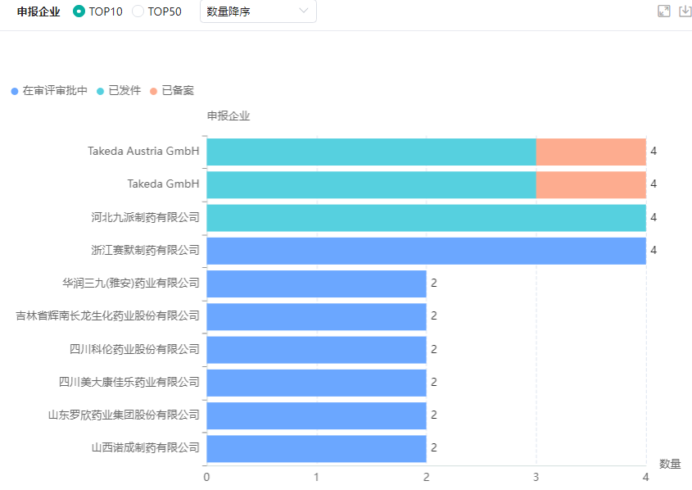The image size is (692, 490).
Task: Click the fullscreen expand icon
Action: tap(664, 11)
